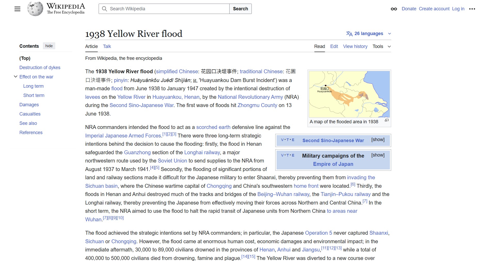Jump to Casualties section
The height and width of the screenshot is (261, 487).
[30, 114]
